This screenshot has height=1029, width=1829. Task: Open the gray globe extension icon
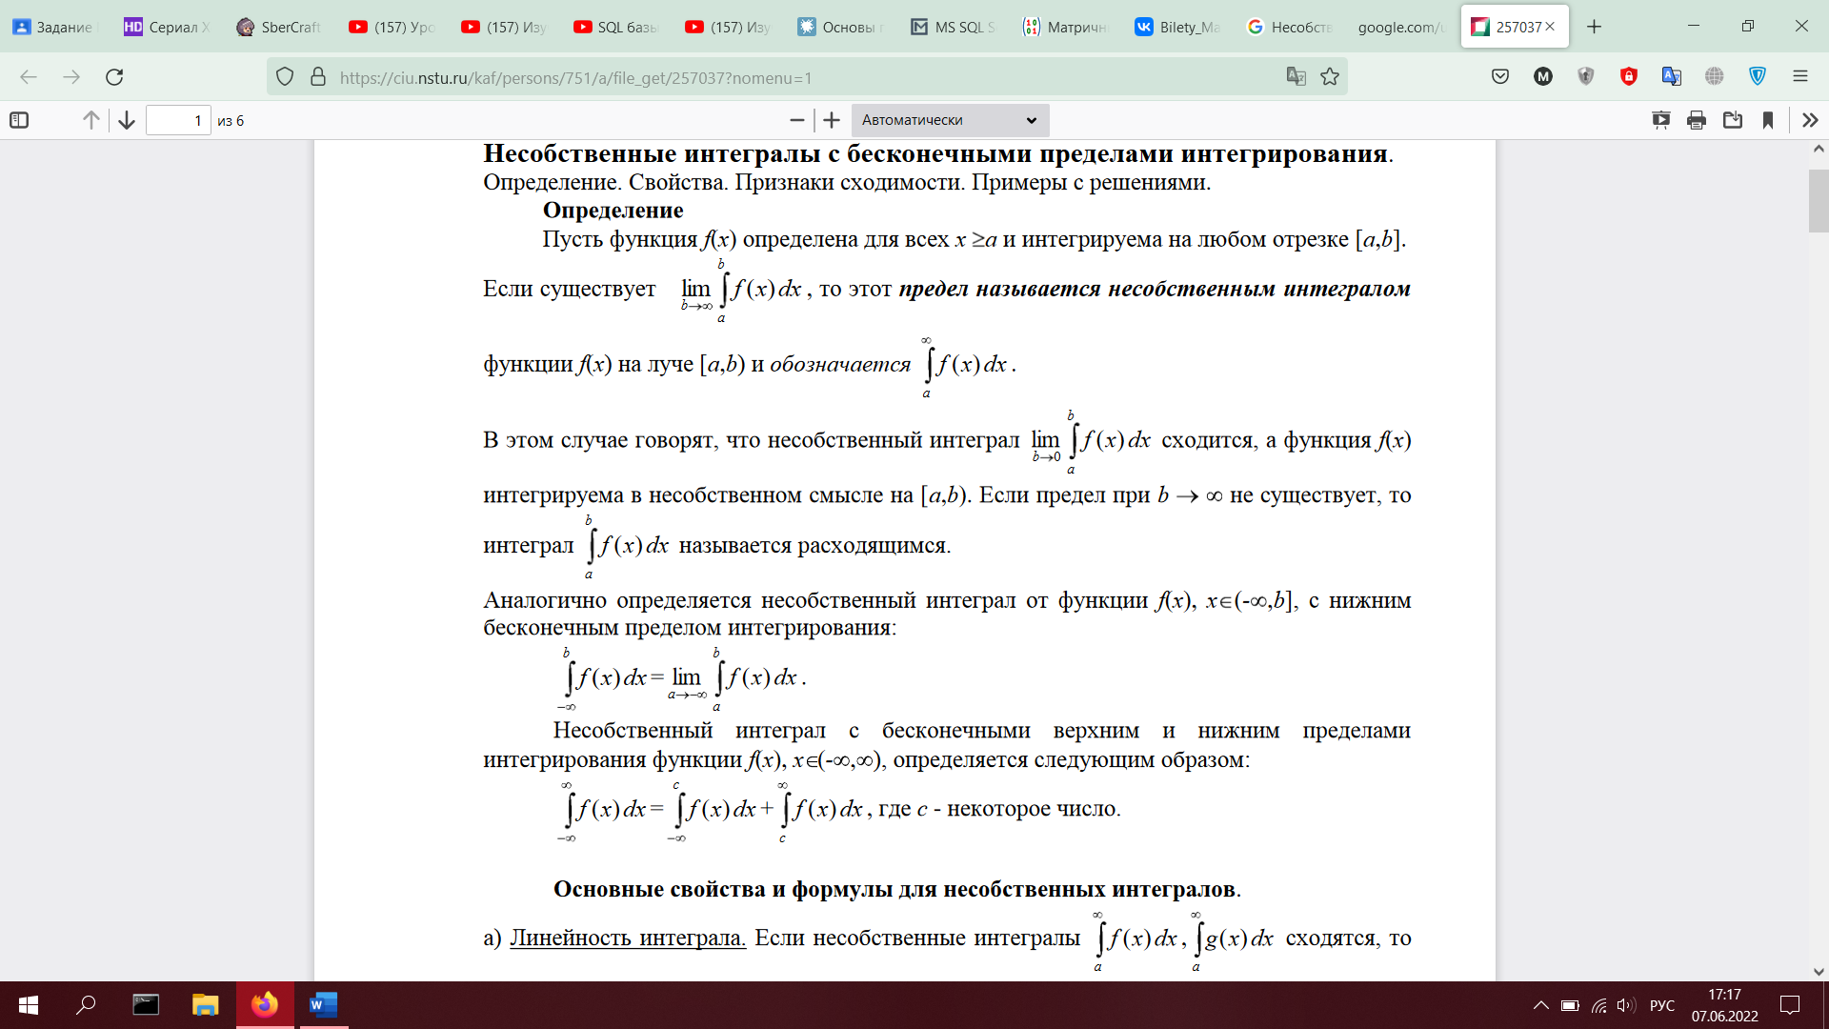coord(1715,77)
